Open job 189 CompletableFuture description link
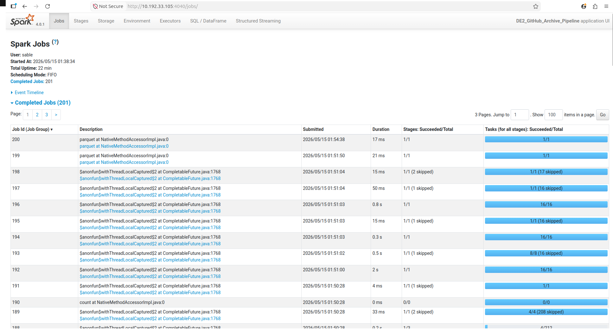 (x=150, y=319)
